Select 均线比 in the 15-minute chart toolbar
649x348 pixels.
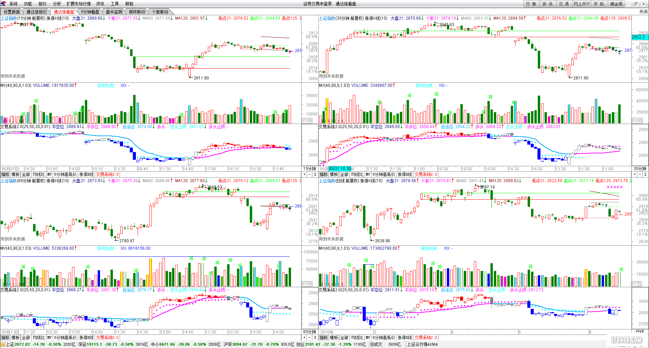coord(39,174)
